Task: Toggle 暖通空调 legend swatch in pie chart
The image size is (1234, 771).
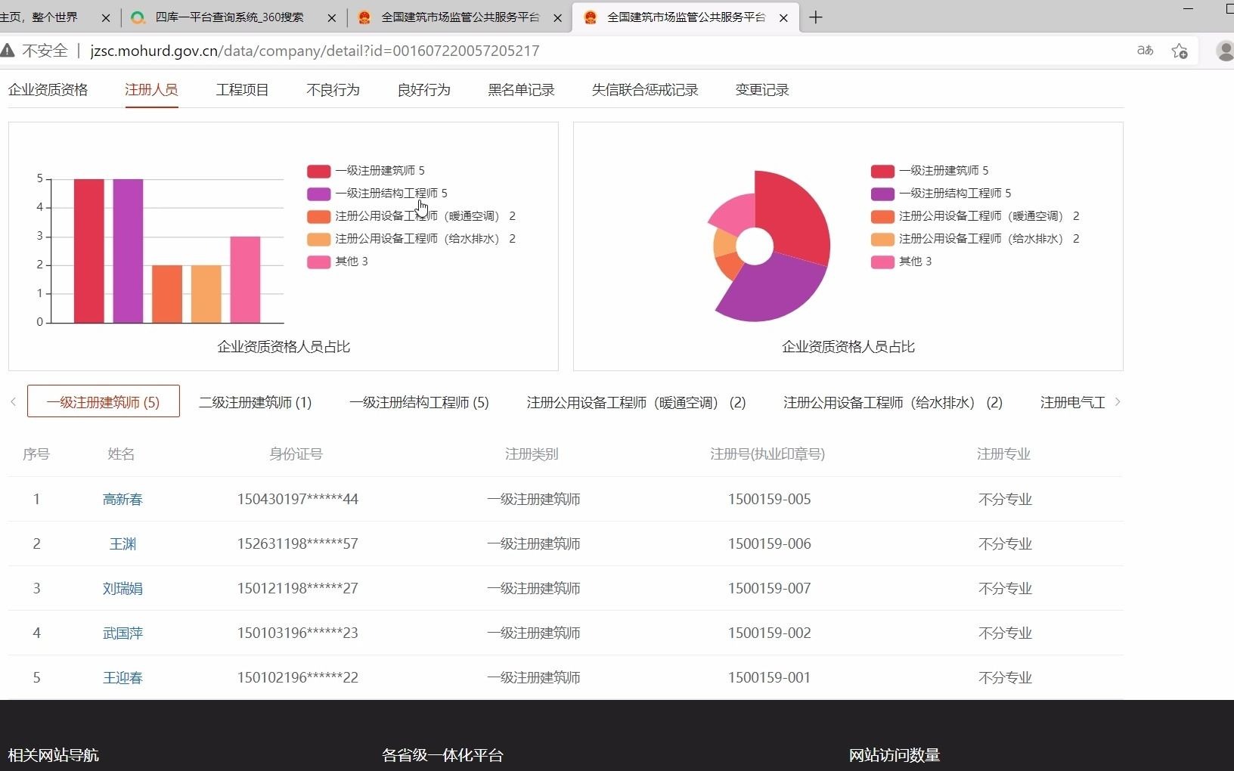Action: 882,216
